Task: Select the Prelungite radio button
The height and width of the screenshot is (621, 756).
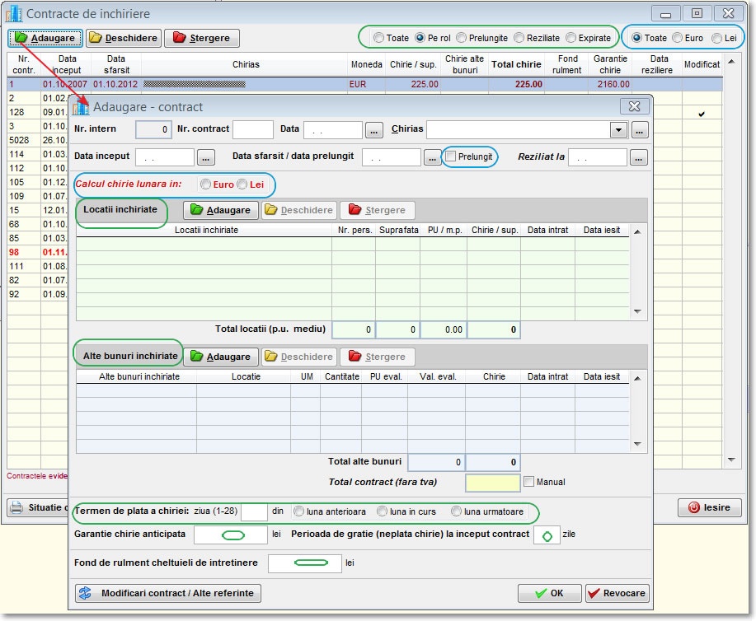Action: pos(461,38)
